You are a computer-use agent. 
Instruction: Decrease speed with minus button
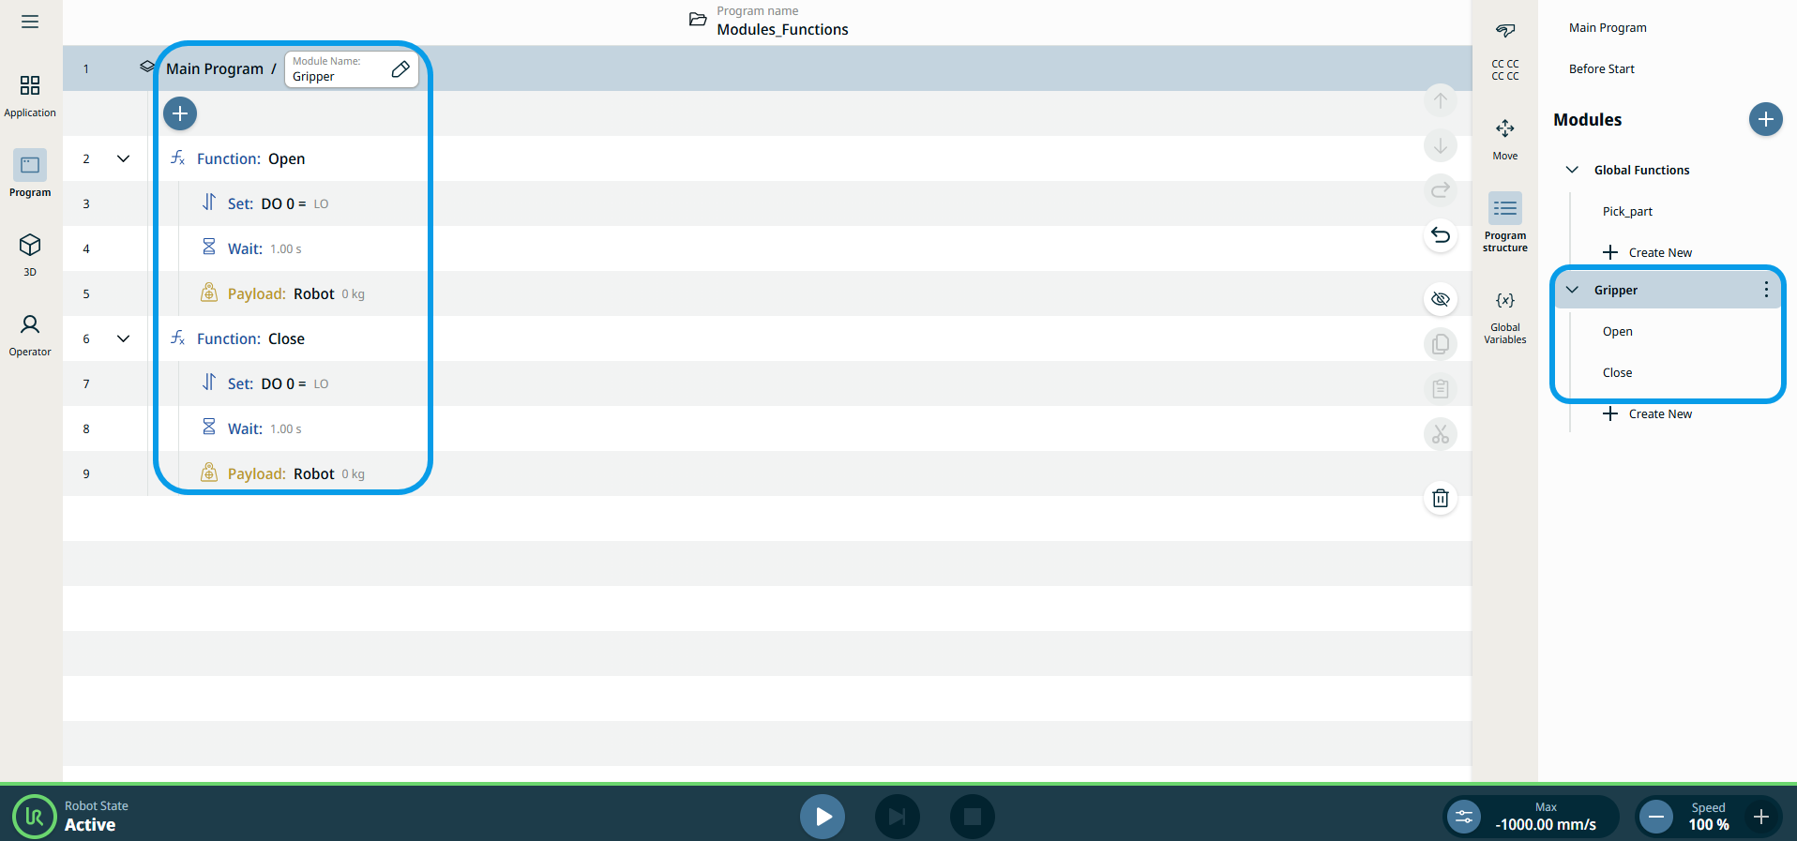[1656, 817]
